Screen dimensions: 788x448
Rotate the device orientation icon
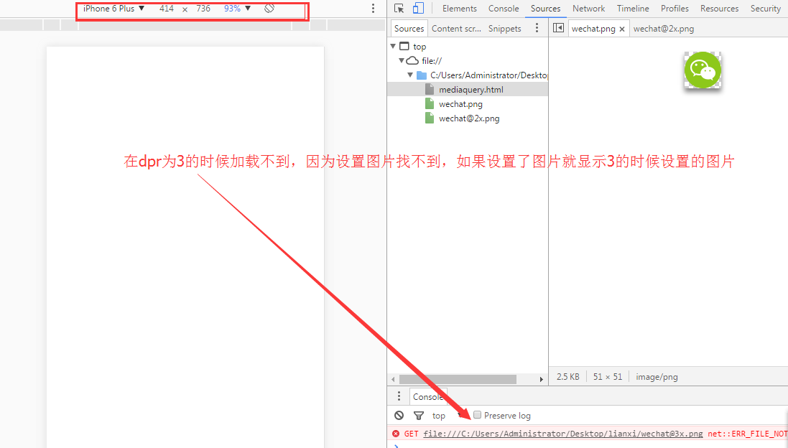(269, 8)
